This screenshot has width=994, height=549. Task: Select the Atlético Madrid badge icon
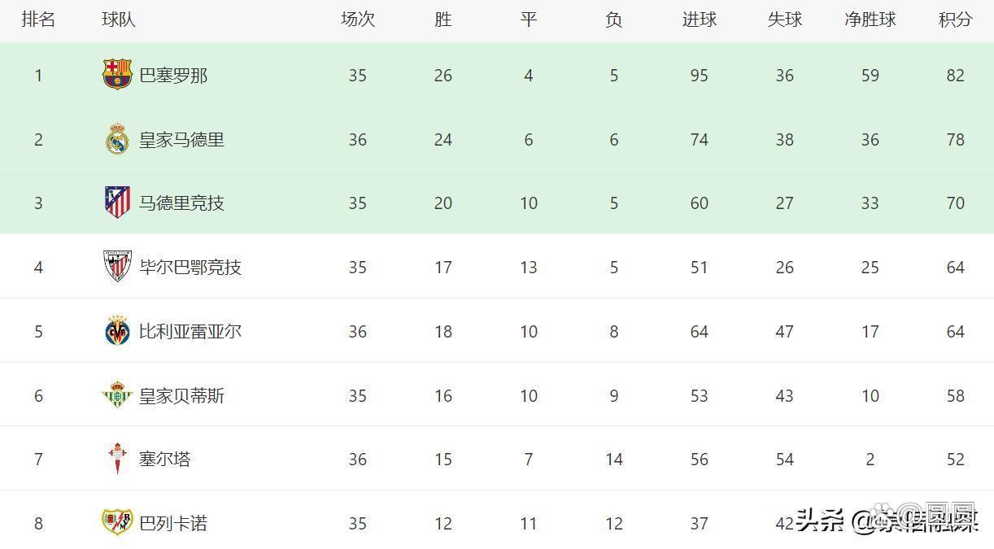pos(117,203)
